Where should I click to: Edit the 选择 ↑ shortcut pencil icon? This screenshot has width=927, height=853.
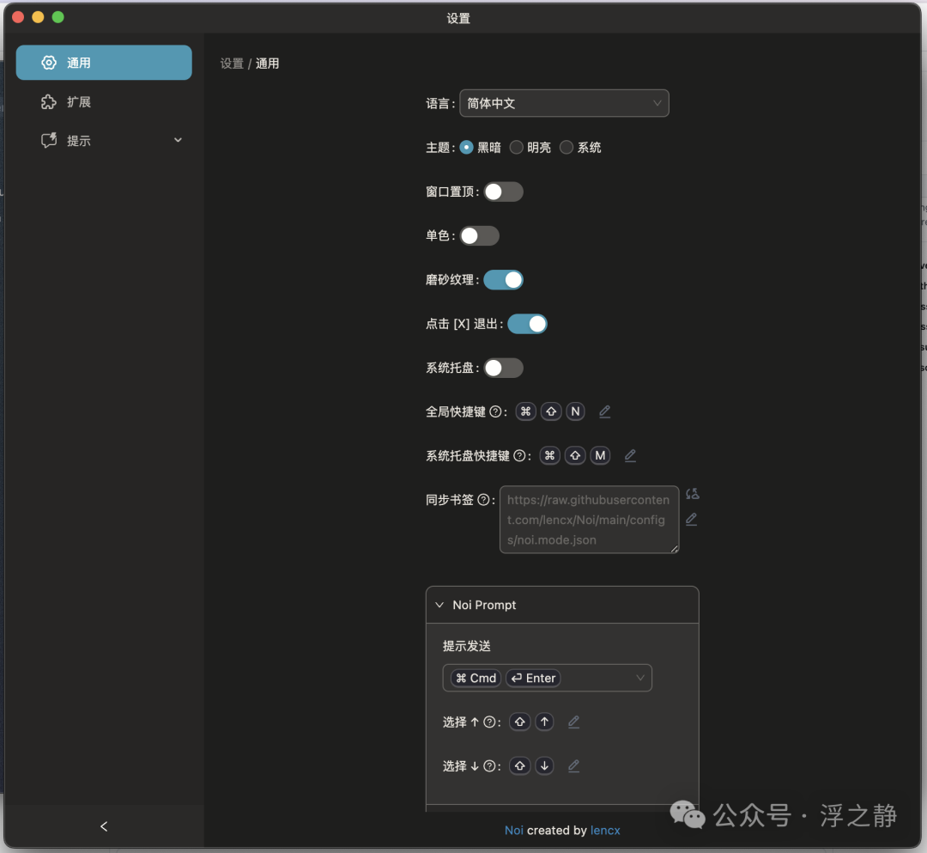point(573,722)
